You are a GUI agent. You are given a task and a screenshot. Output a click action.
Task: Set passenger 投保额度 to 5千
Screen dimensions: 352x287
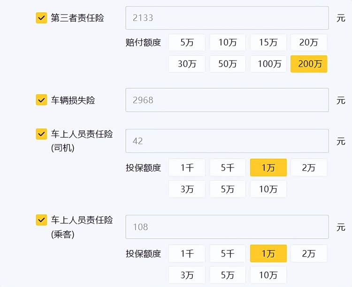pyautogui.click(x=228, y=254)
